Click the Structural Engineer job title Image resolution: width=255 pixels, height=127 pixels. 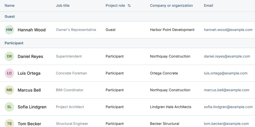72,124
